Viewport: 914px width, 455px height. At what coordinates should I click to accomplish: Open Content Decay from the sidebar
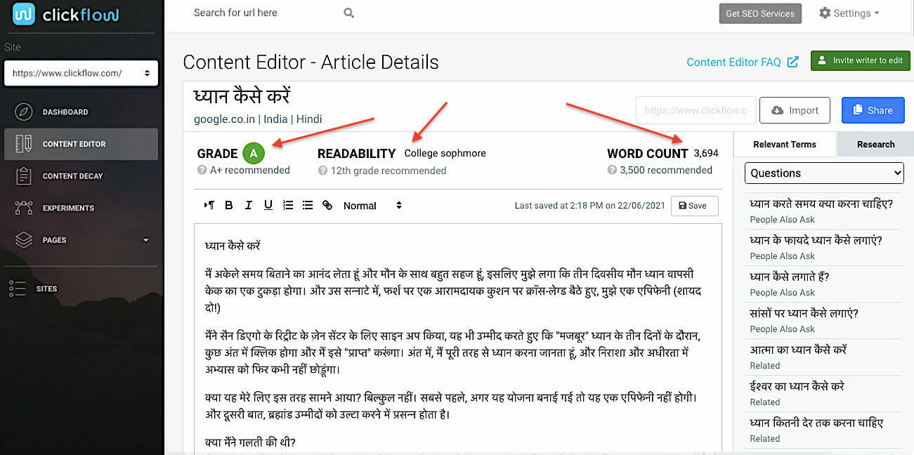[81, 176]
